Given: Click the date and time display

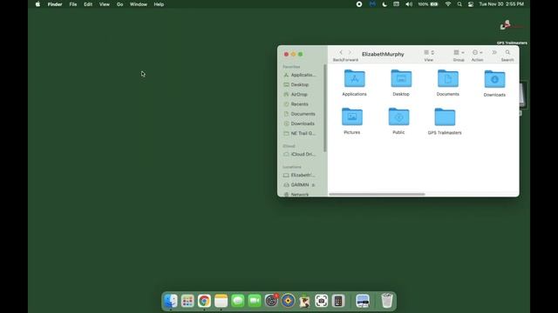Looking at the screenshot, I should tap(501, 4).
